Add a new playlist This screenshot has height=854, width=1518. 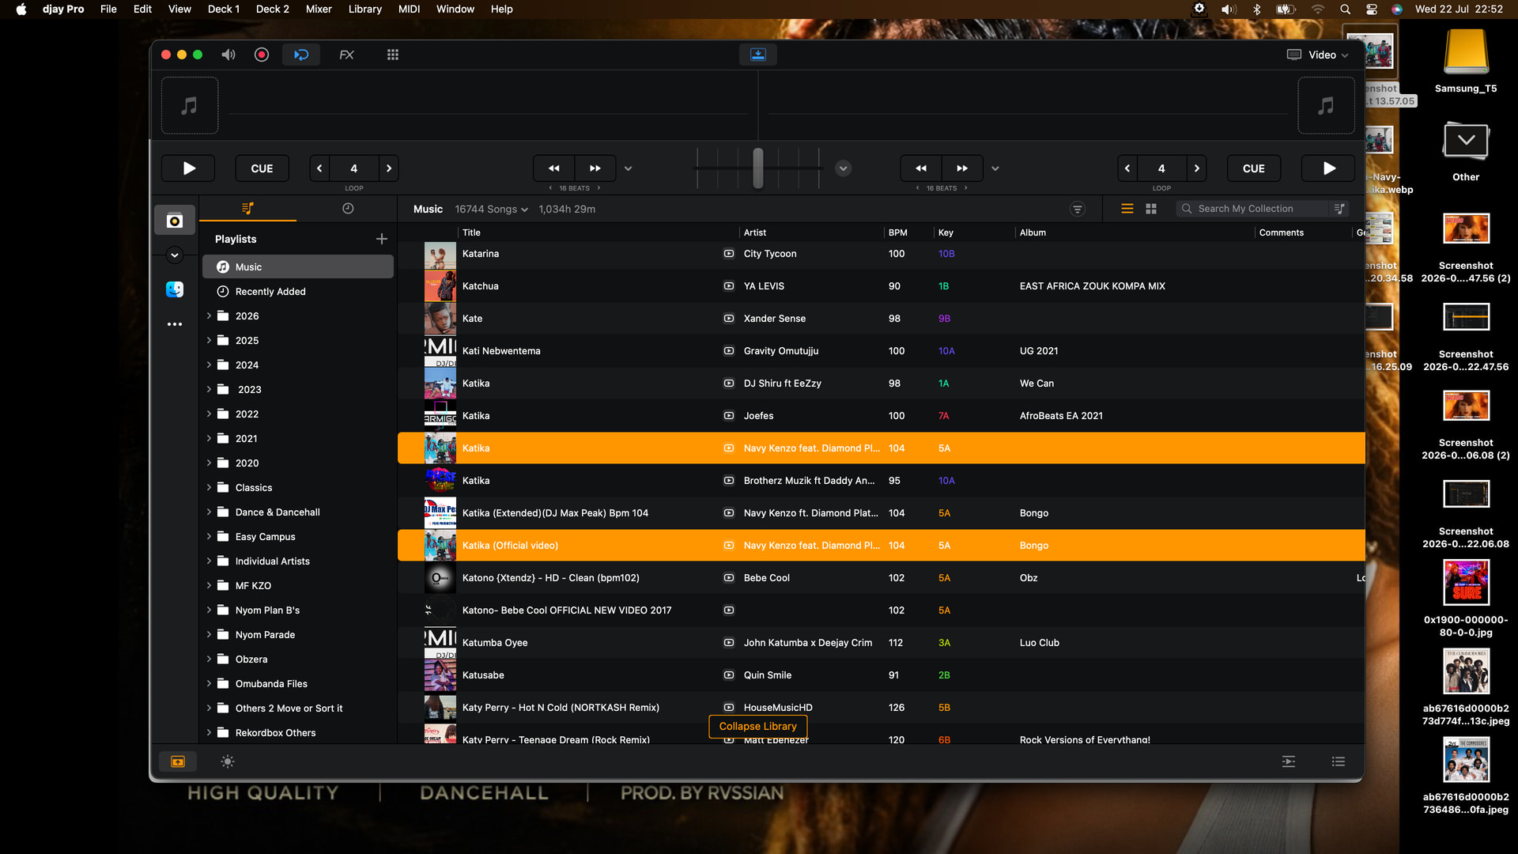coord(382,239)
